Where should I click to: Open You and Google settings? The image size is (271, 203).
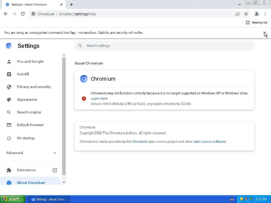[31, 61]
